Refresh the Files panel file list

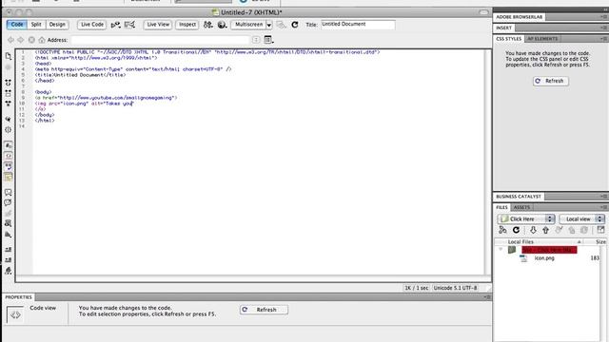click(516, 230)
